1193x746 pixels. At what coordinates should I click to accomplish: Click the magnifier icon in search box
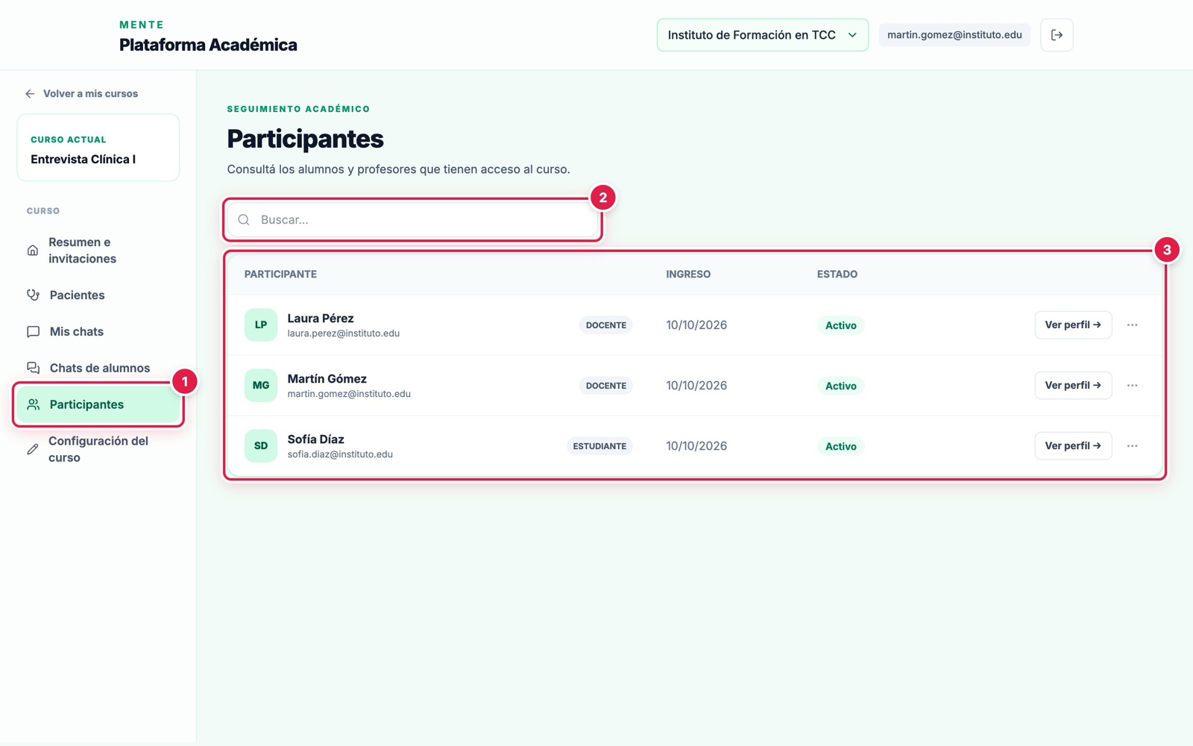point(244,219)
